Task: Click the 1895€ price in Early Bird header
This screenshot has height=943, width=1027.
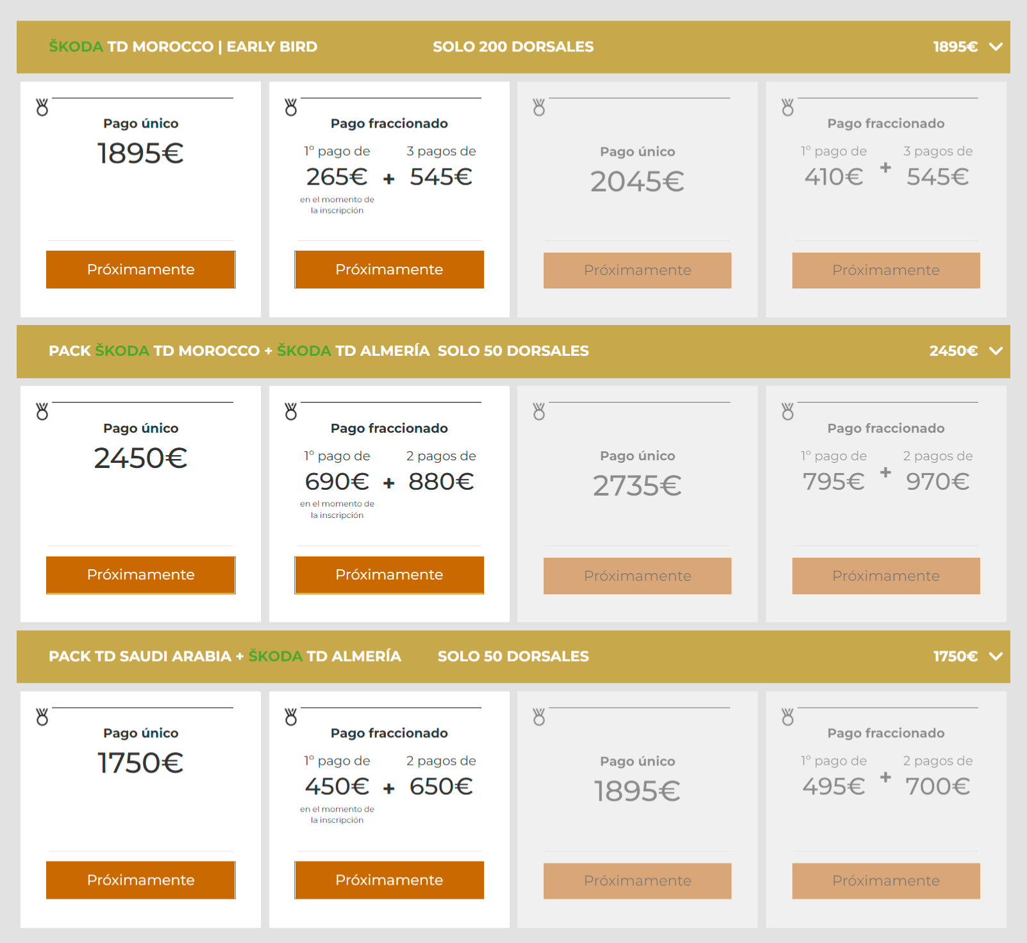Action: (955, 47)
